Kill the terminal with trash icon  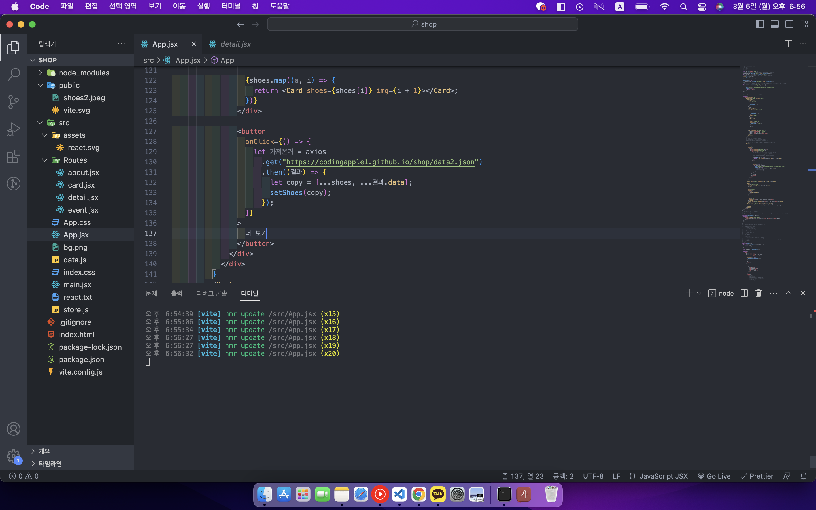[758, 293]
